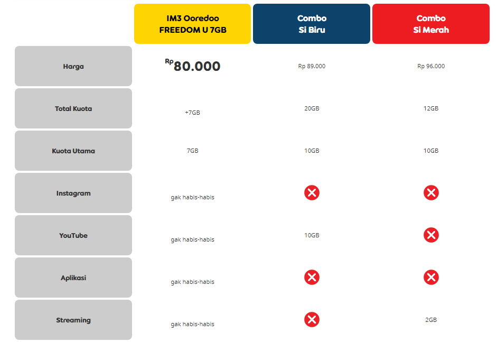Click the Rp 96.000 price for Si Merah
Image resolution: width=497 pixels, height=342 pixels.
point(431,66)
